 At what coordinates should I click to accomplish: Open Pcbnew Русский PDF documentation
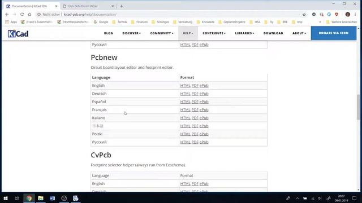195,142
